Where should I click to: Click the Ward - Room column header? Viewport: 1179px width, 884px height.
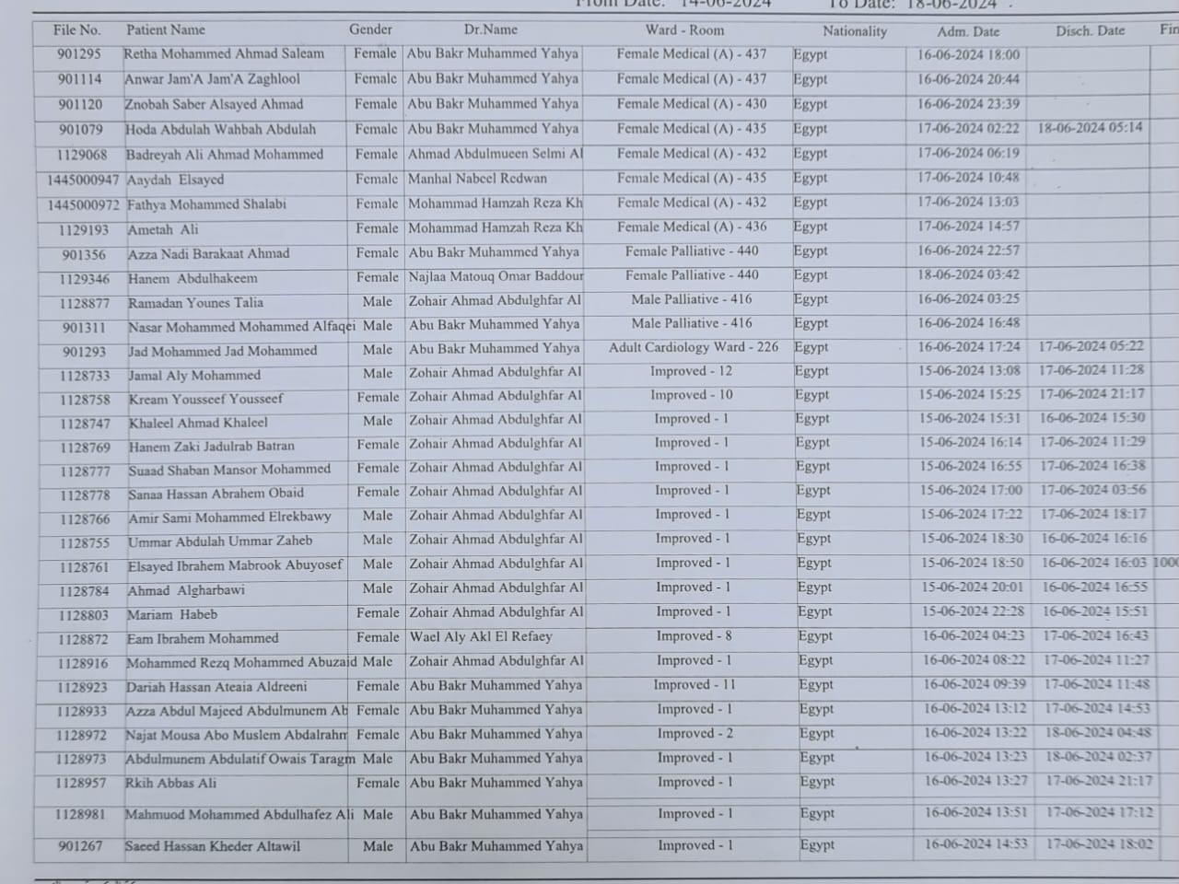point(684,29)
